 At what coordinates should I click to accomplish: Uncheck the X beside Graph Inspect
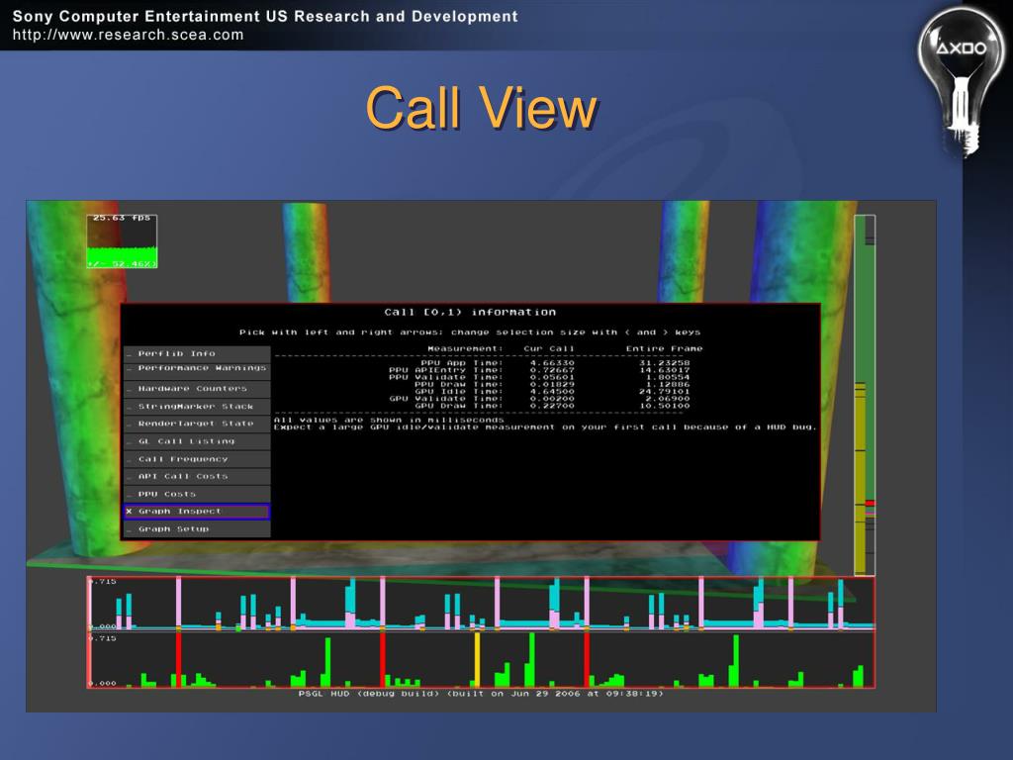(130, 512)
